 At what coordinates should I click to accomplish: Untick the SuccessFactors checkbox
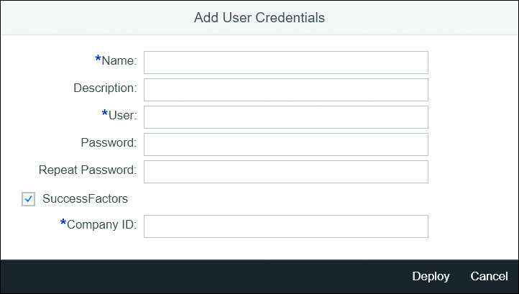coord(29,199)
